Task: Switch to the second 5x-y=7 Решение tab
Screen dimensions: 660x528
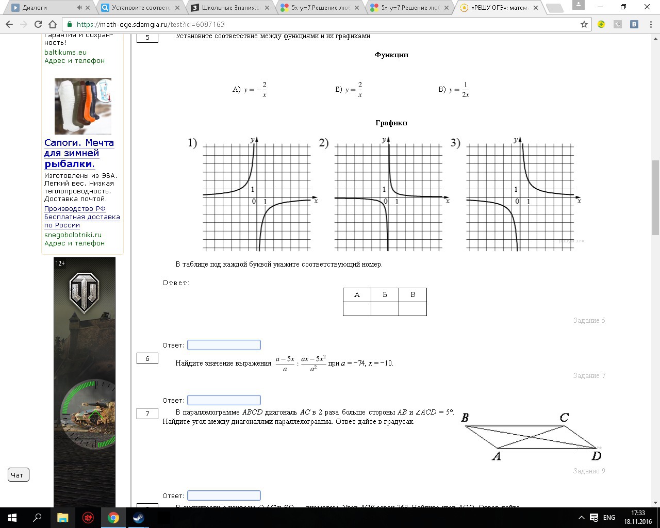Action: click(410, 8)
